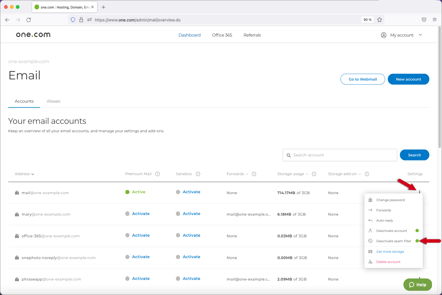This screenshot has height=295, width=442.
Task: Click the Storage usage info icon
Action: click(x=314, y=174)
